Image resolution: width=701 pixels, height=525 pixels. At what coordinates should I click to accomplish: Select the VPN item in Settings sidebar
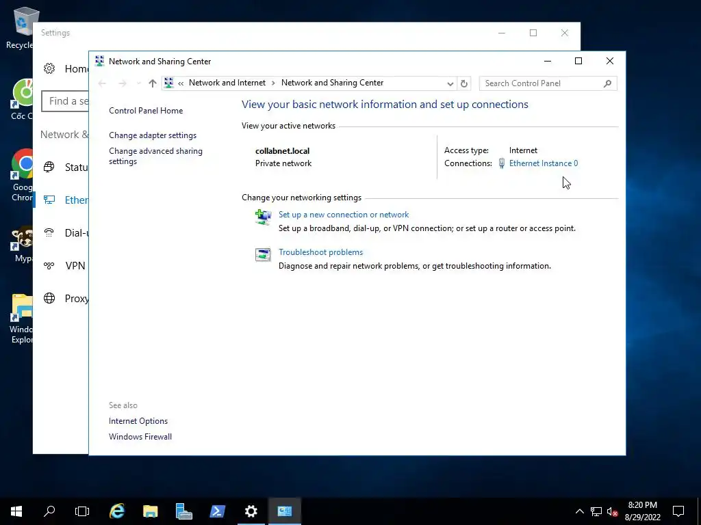pyautogui.click(x=62, y=266)
